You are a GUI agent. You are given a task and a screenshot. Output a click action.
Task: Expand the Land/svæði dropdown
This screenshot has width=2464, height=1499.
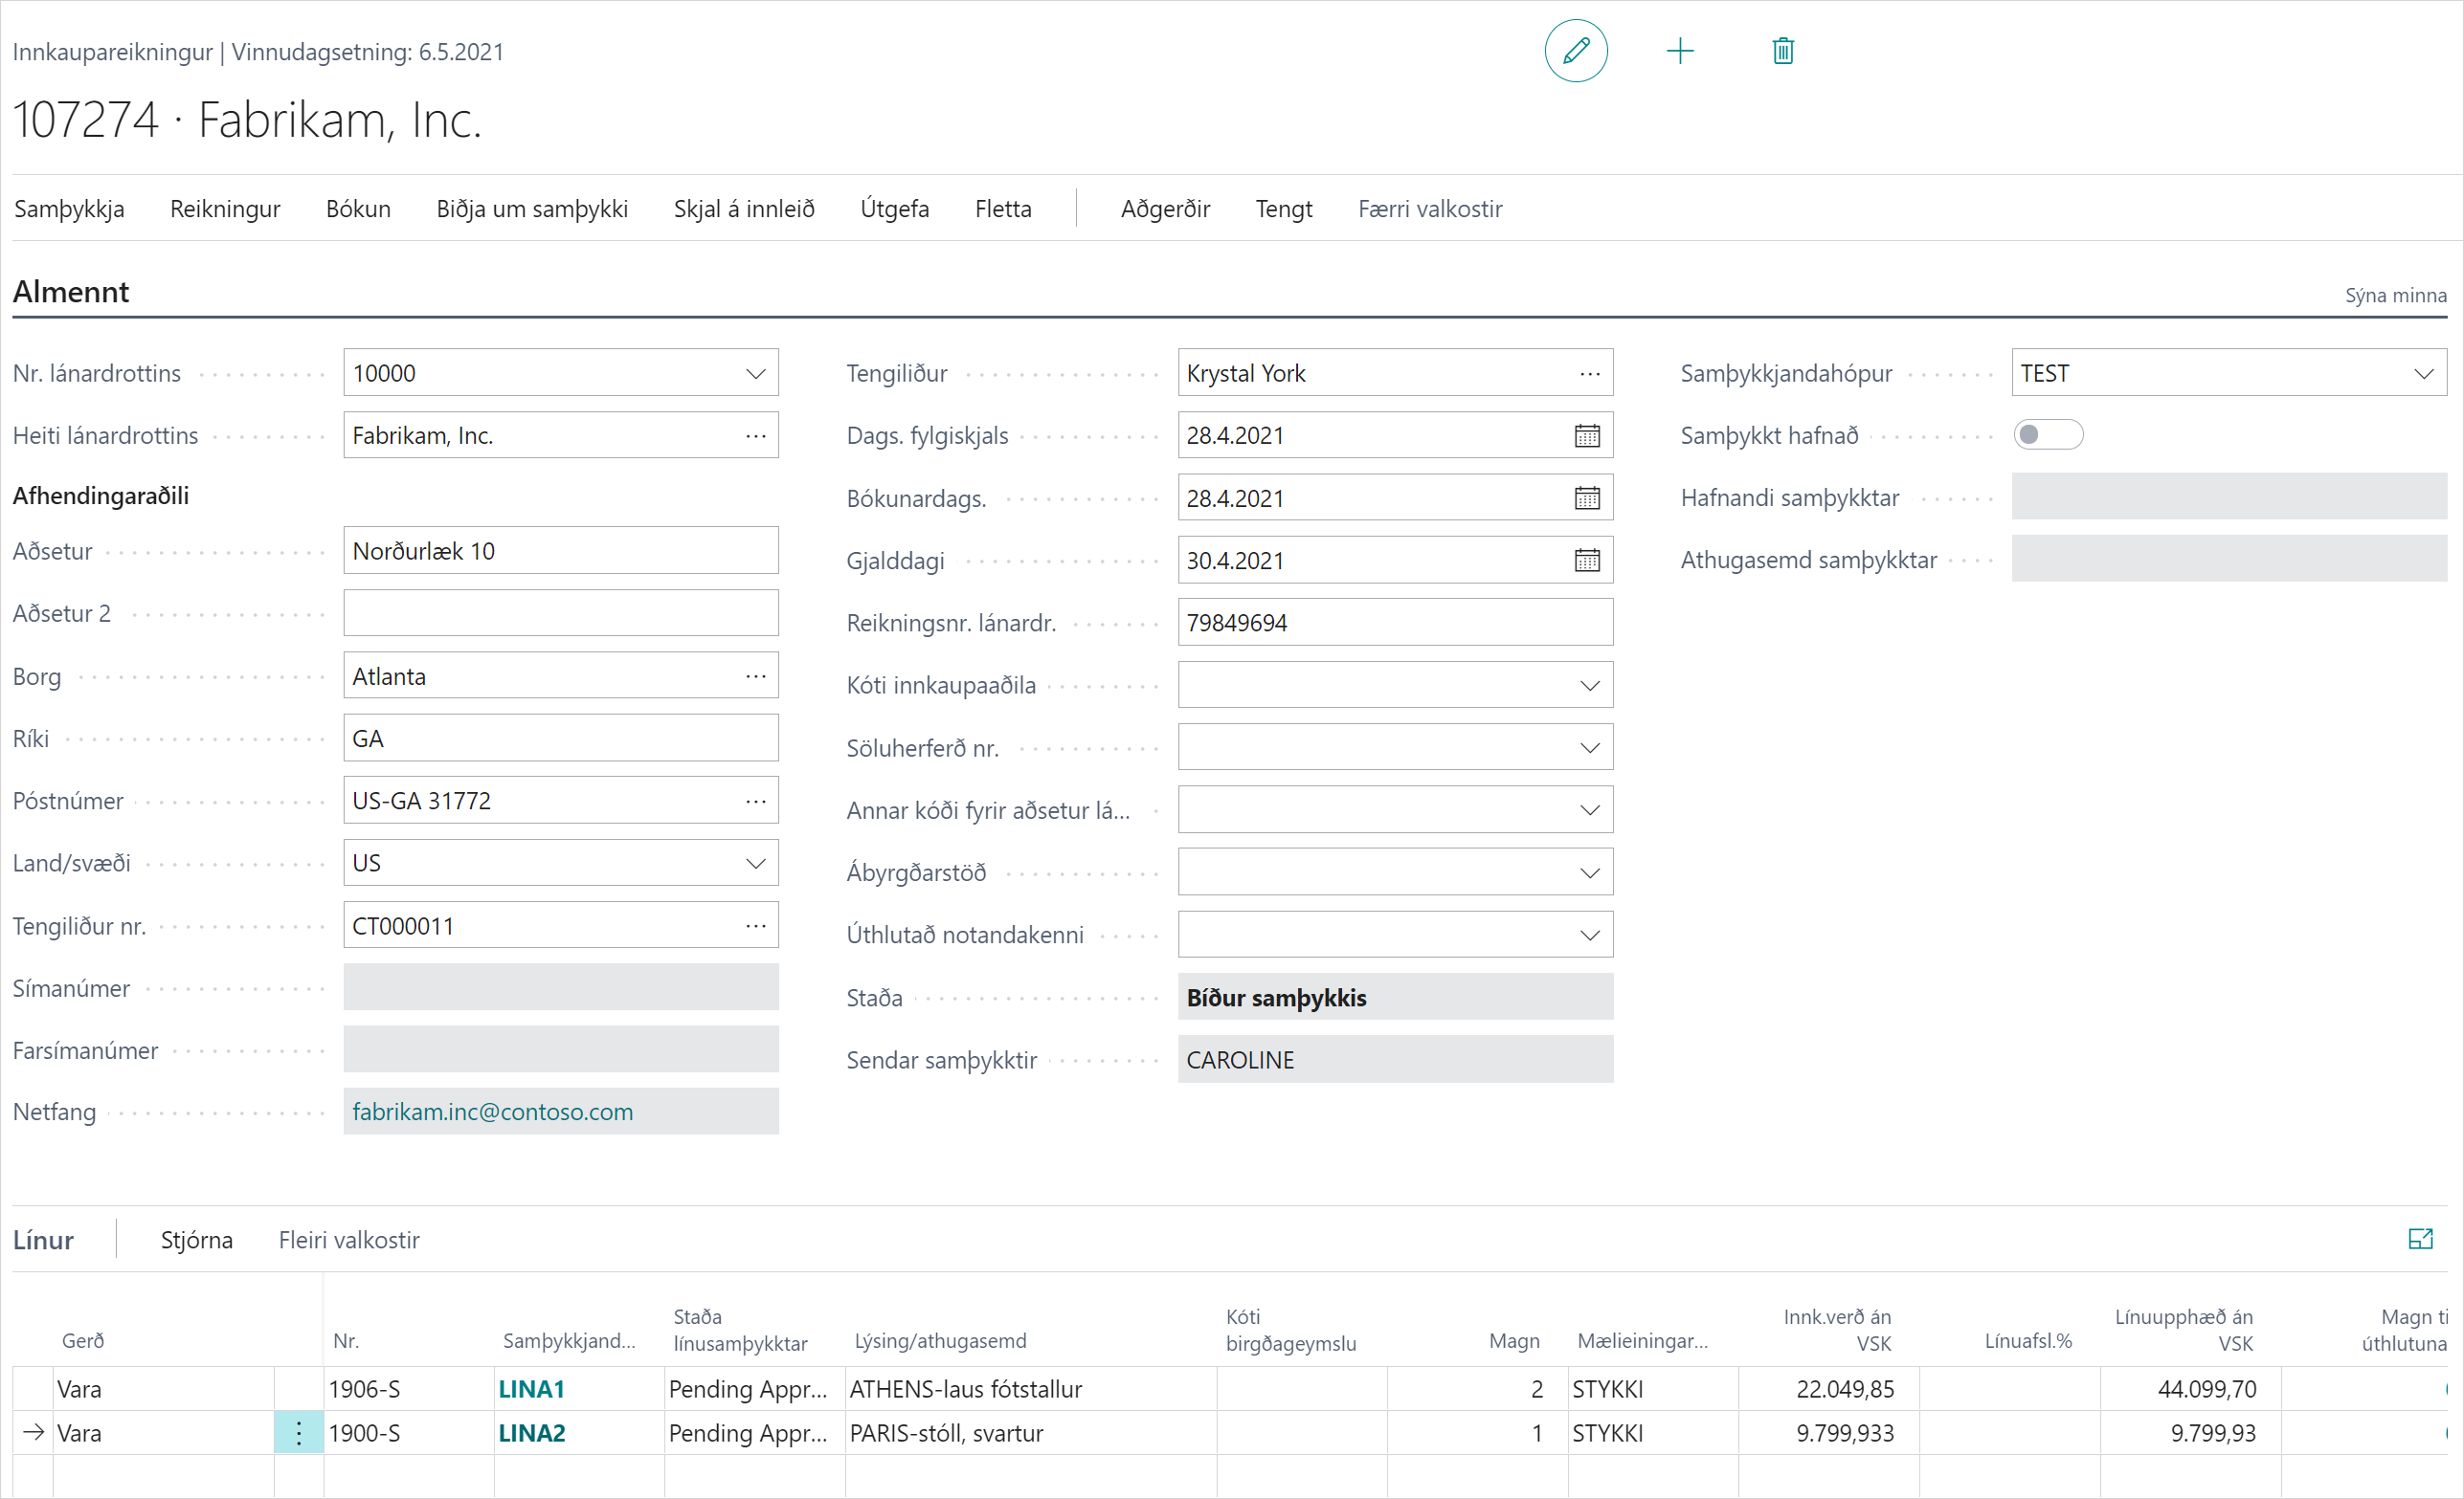point(755,864)
